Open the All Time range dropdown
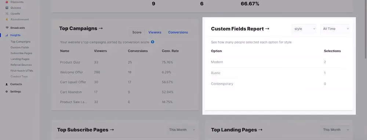 tap(335, 29)
